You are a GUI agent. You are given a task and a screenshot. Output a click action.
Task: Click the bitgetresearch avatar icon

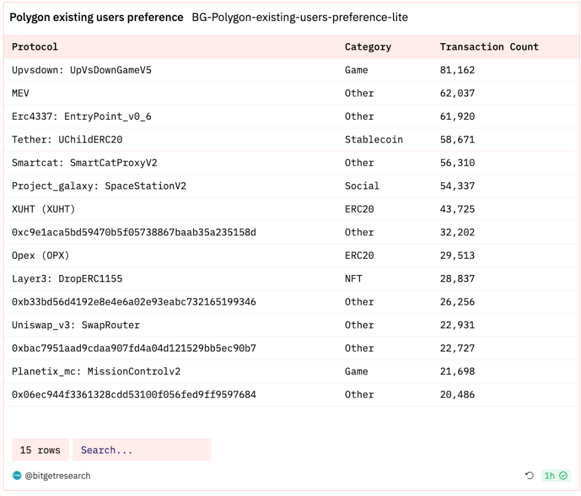pyautogui.click(x=17, y=476)
